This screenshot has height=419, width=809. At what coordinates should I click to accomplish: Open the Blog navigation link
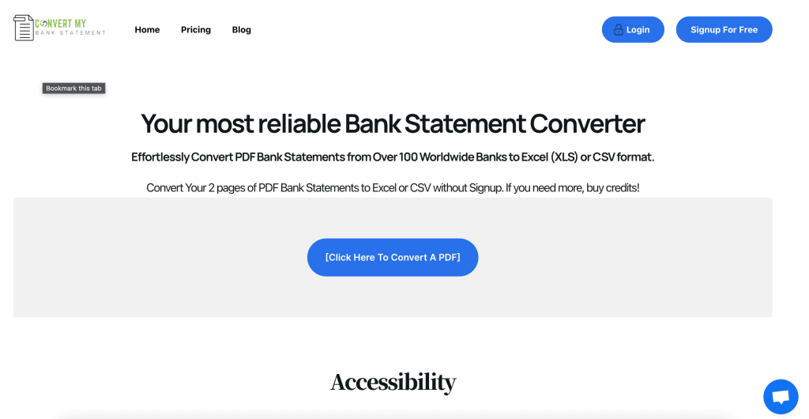pyautogui.click(x=242, y=29)
